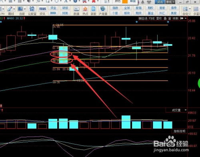Viewport: 200px width, 157px height.
Task: Click the 基金 funds button
Action: tap(150, 13)
